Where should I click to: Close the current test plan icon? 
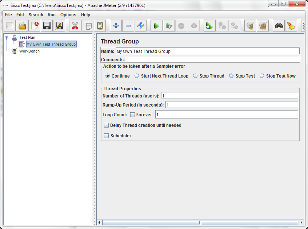coord(35,26)
